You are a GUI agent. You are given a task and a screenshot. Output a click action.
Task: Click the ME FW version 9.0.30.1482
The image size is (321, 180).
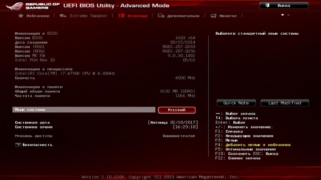(x=181, y=56)
